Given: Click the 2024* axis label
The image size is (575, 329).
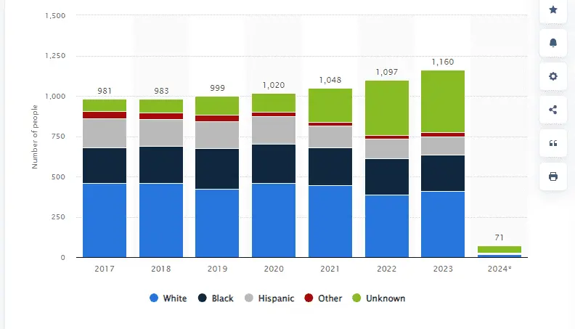Looking at the screenshot, I should click(x=499, y=269).
